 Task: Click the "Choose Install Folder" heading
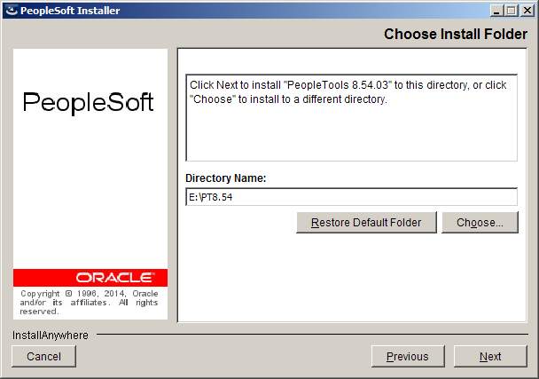click(x=456, y=34)
